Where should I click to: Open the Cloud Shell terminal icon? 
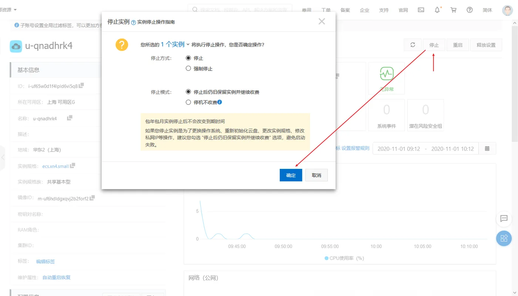click(x=421, y=10)
